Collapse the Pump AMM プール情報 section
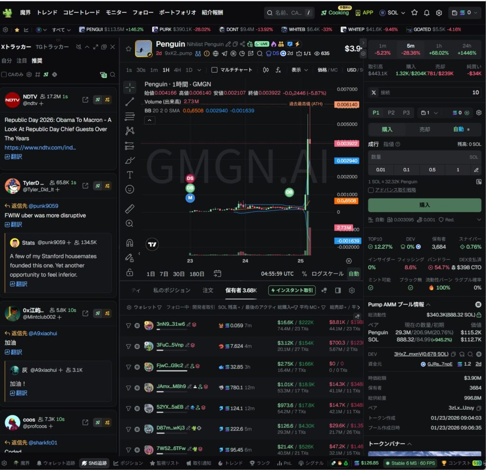486x470 pixels. click(x=428, y=304)
